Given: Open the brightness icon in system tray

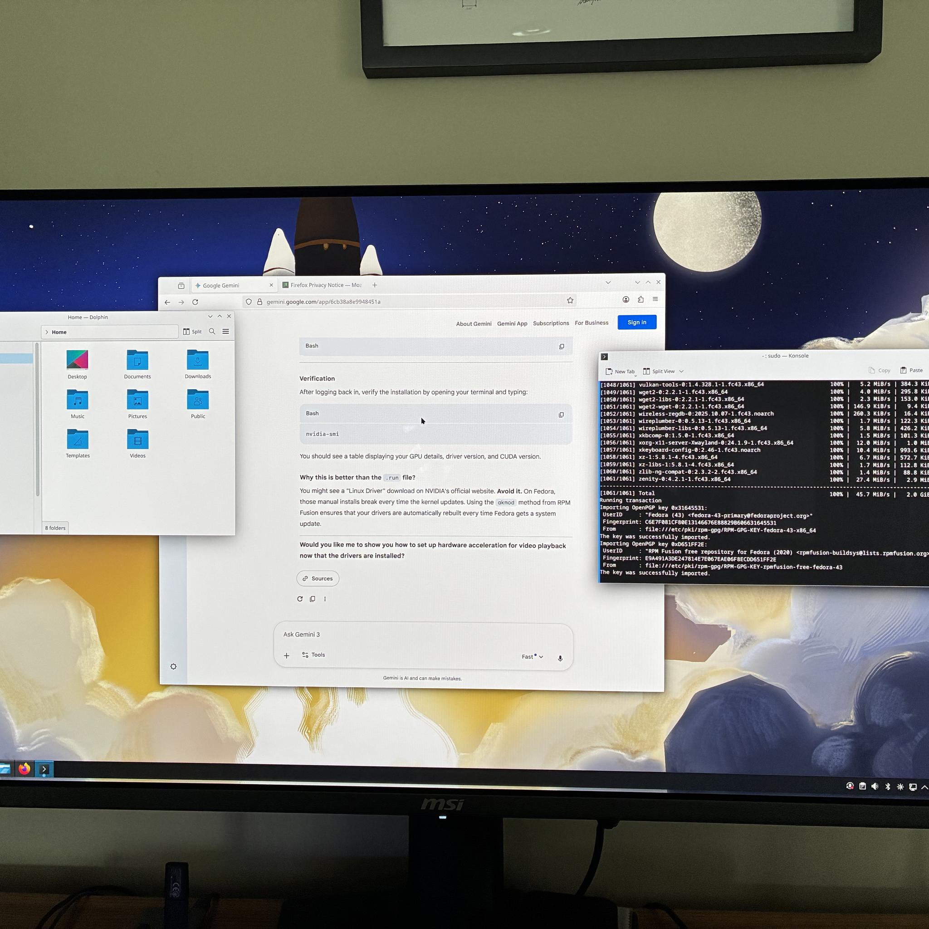Looking at the screenshot, I should 900,787.
